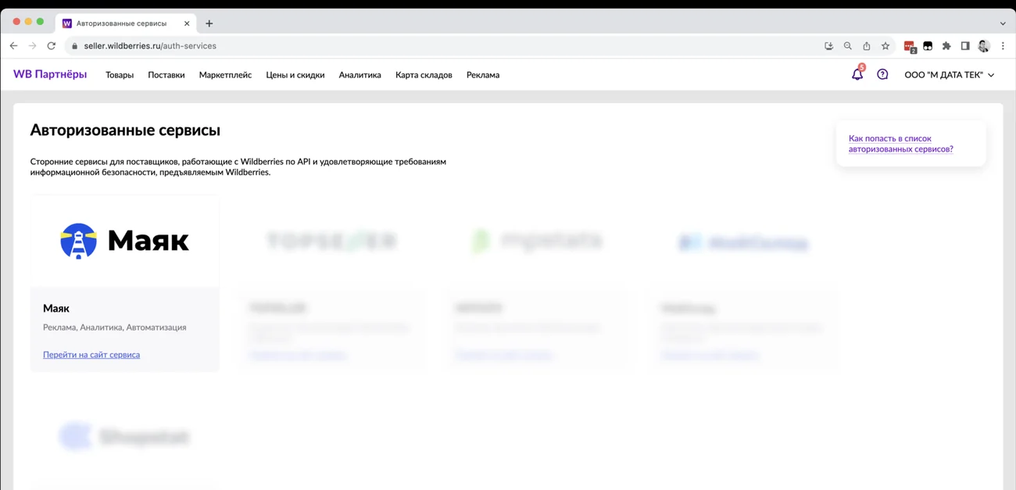Install app via download icon in address bar
Viewport: 1016px width, 490px height.
pos(829,46)
